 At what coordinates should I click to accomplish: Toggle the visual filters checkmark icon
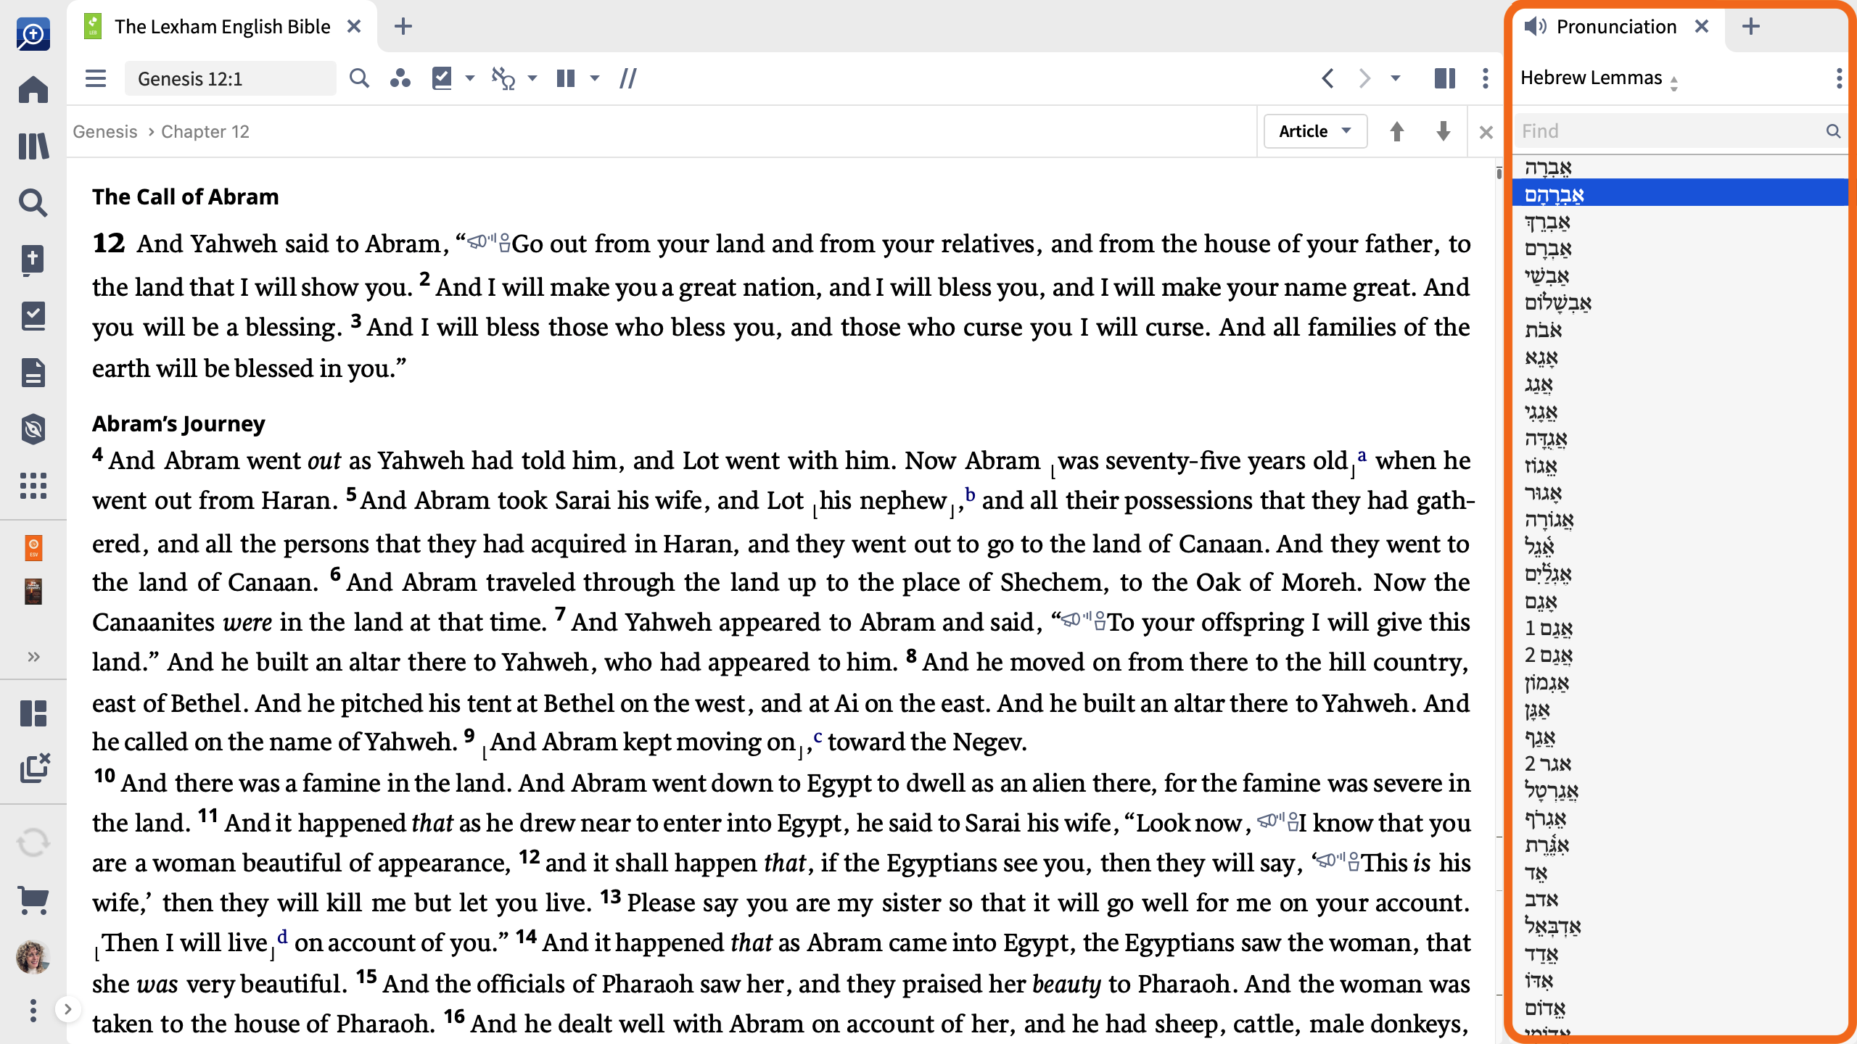point(442,78)
